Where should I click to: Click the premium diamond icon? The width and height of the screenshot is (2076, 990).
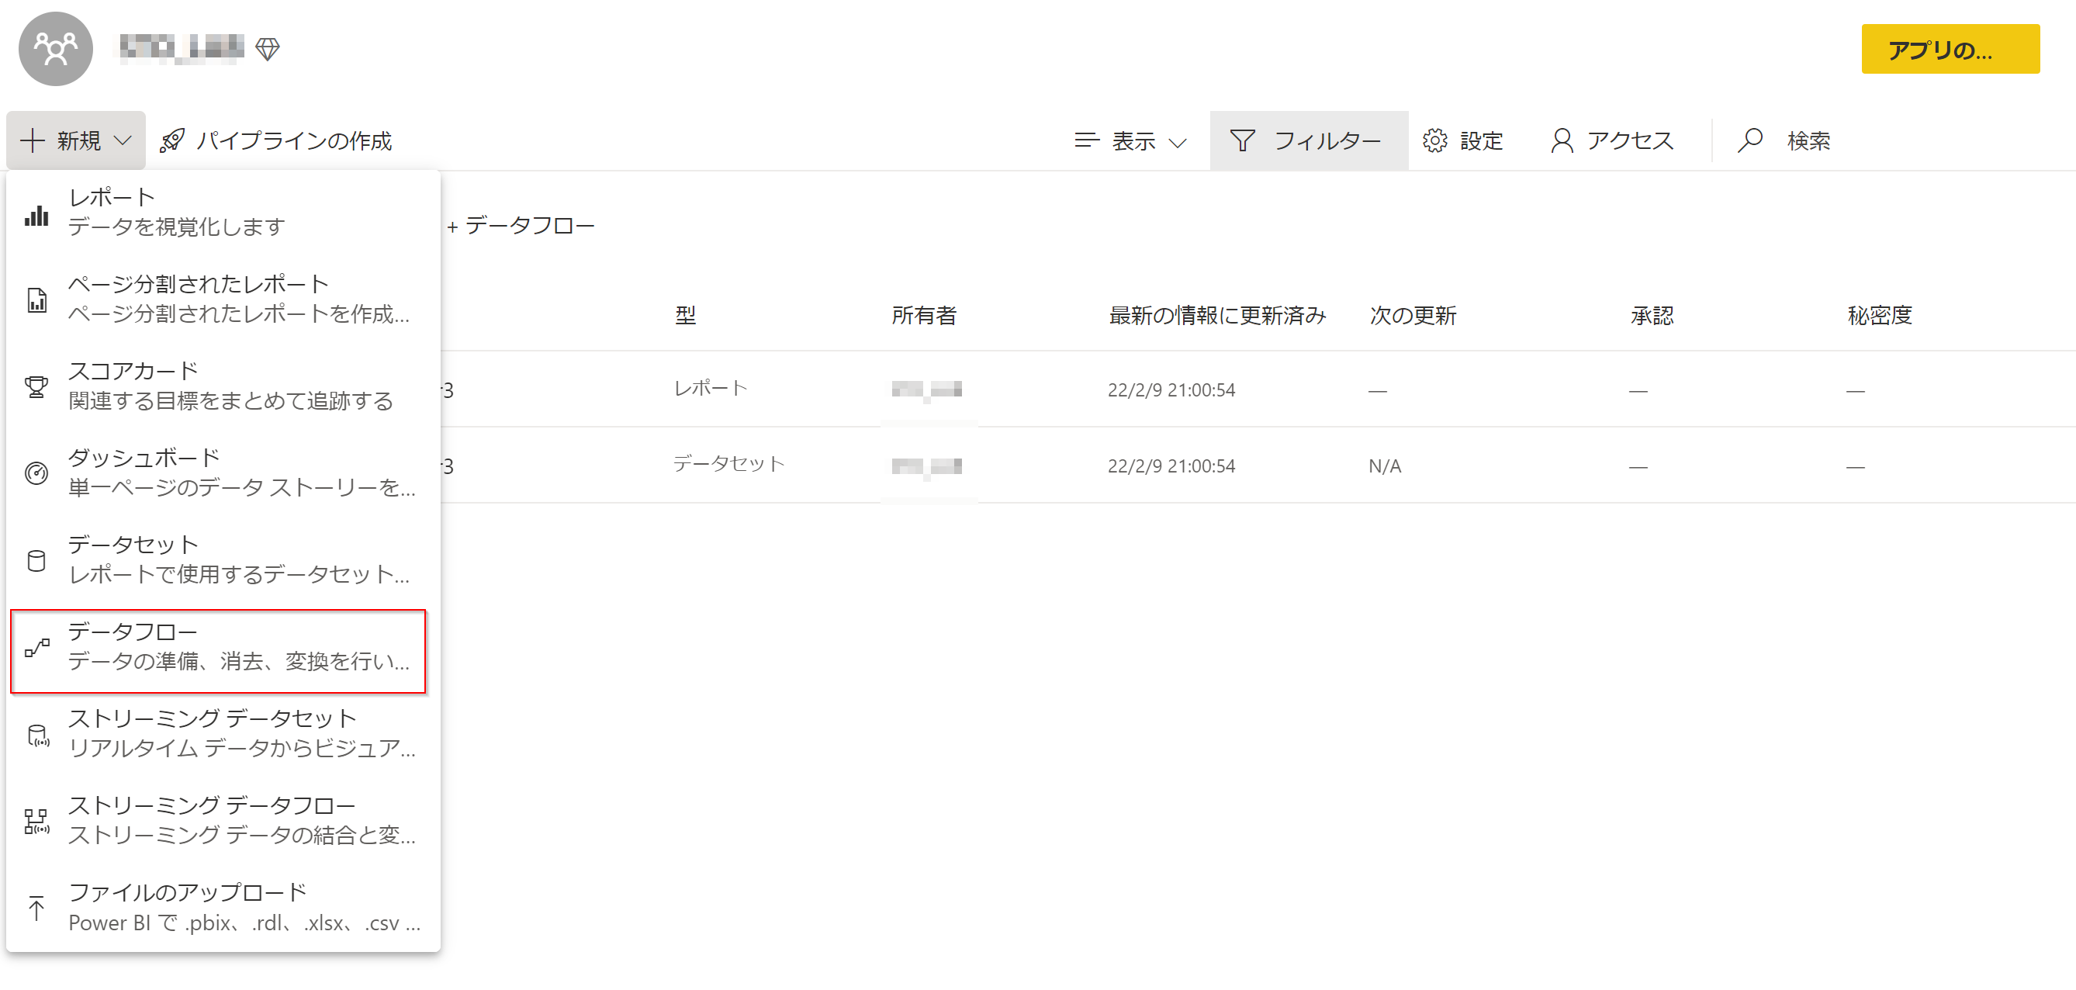[x=267, y=49]
